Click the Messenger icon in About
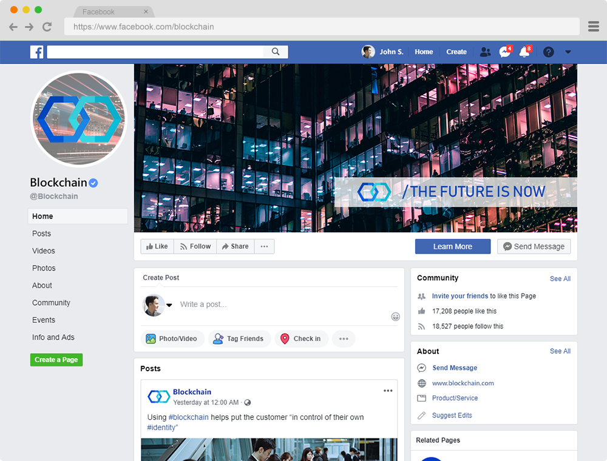Screen dimensions: 607x461 click(x=422, y=368)
